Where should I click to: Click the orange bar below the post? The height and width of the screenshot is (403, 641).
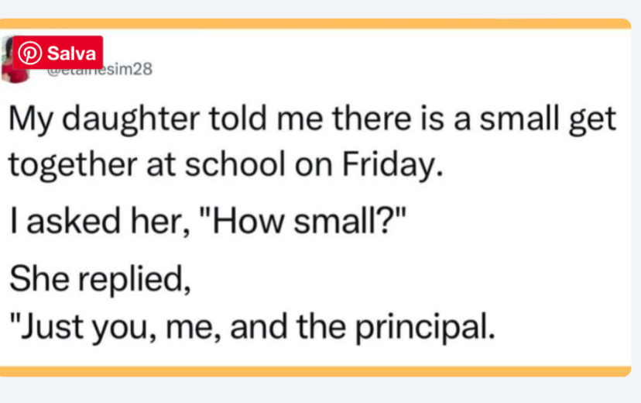pos(320,371)
